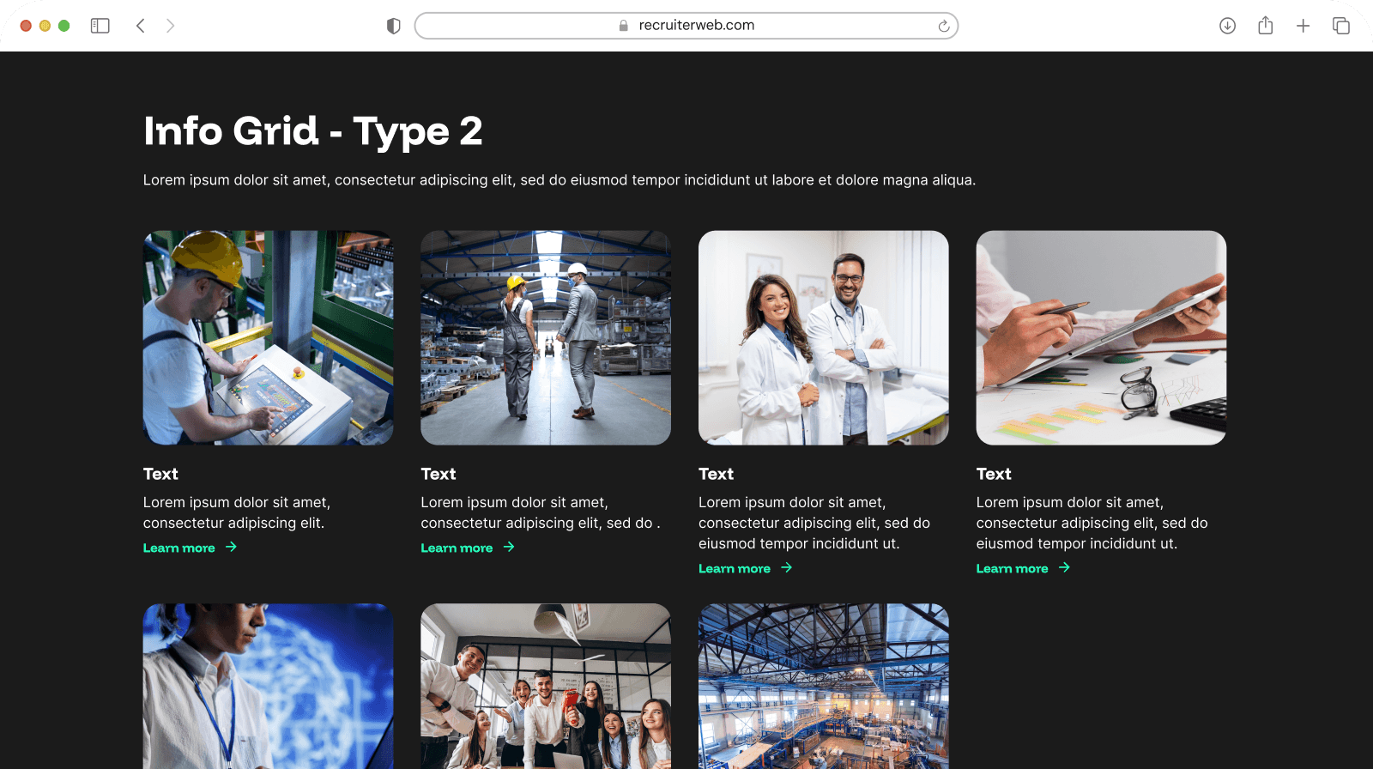
Task: Open the warehouse walking workers image
Action: click(x=546, y=337)
